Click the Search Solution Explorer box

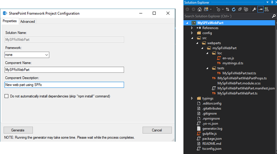(228, 16)
